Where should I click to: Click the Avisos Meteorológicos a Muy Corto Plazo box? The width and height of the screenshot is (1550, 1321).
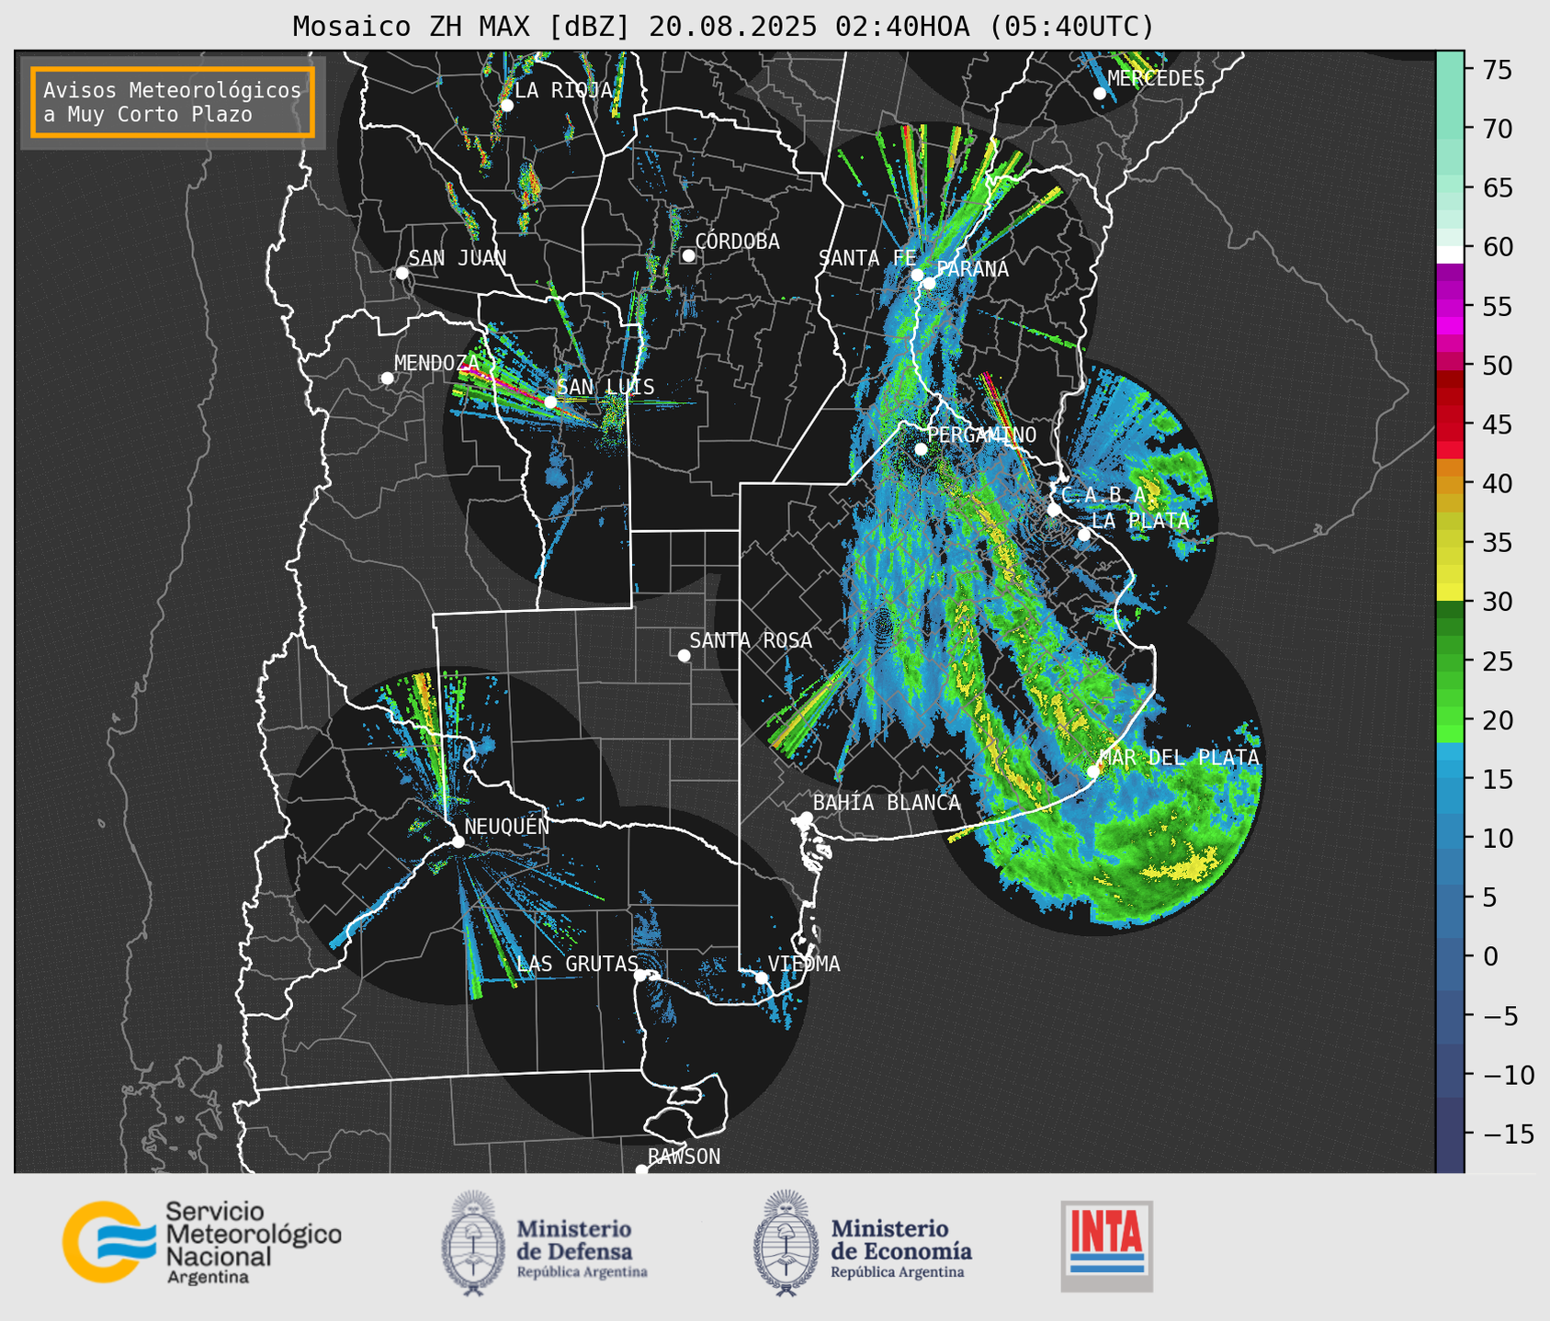[173, 102]
